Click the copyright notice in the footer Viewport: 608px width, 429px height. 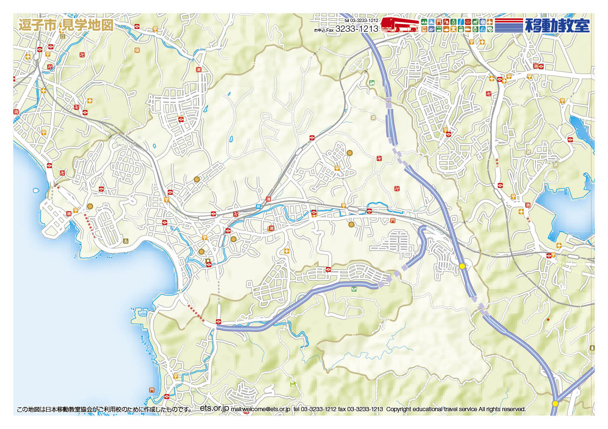[x=456, y=409]
